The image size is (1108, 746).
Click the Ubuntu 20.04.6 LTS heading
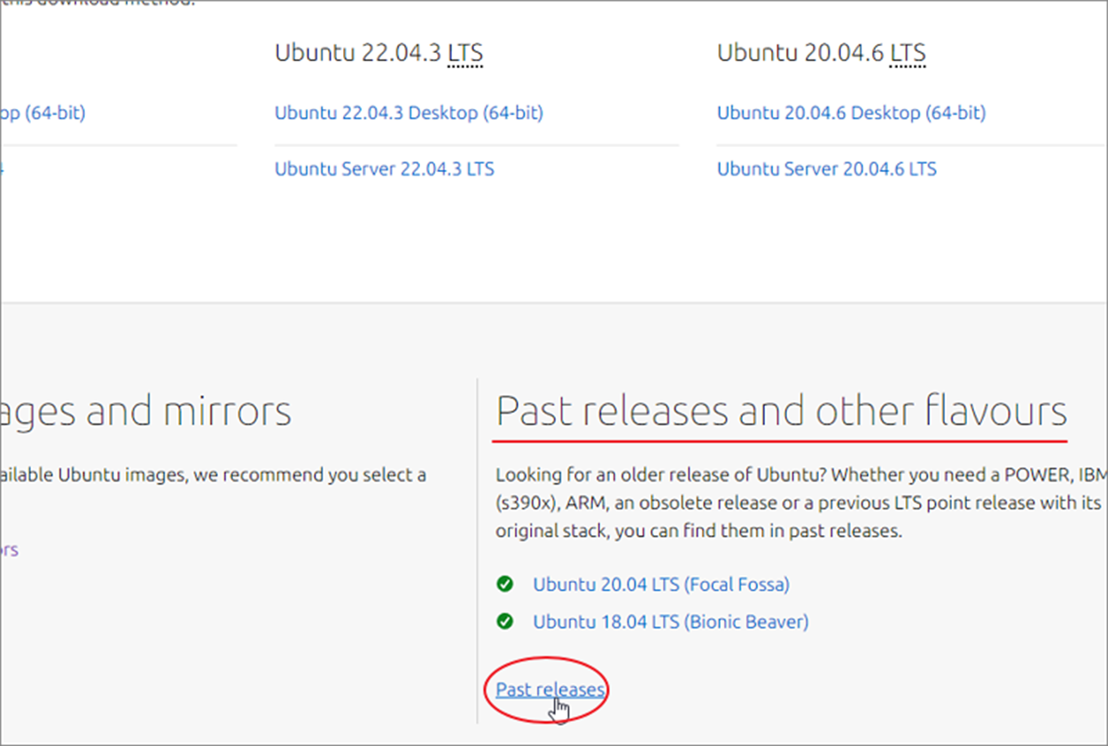pos(821,53)
